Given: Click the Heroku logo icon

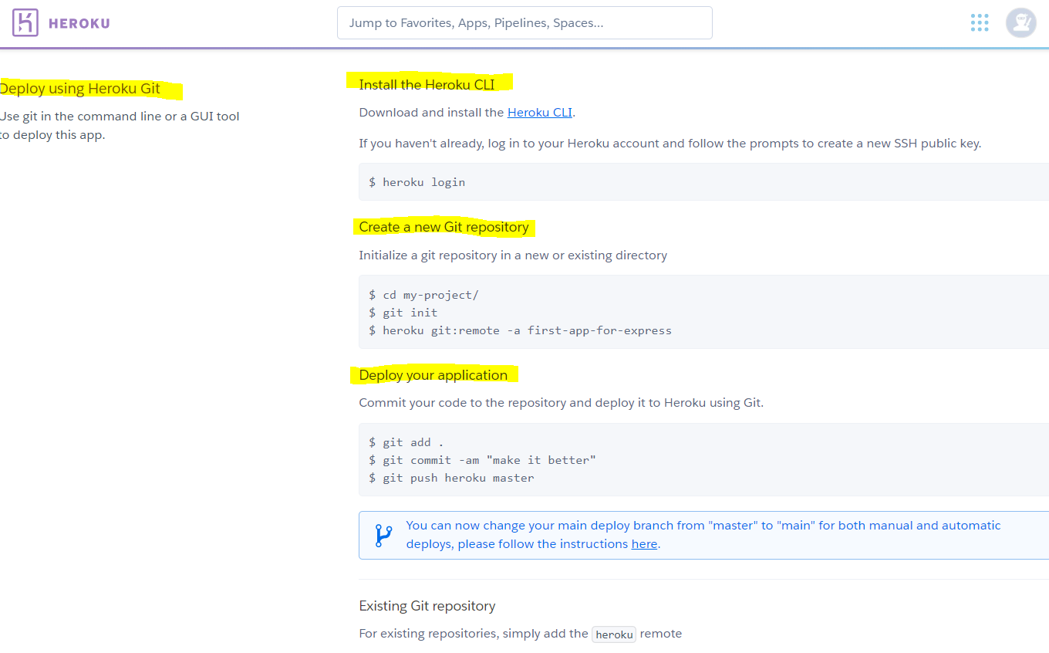Looking at the screenshot, I should (25, 22).
